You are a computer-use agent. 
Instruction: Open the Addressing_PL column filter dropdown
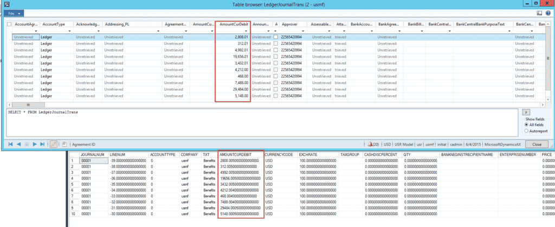click(x=159, y=31)
